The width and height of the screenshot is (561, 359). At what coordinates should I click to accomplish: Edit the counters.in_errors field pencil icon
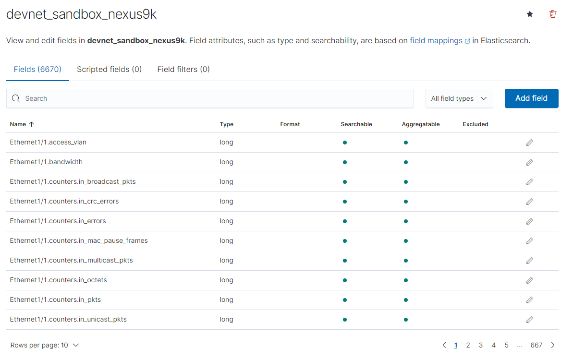[x=529, y=221]
